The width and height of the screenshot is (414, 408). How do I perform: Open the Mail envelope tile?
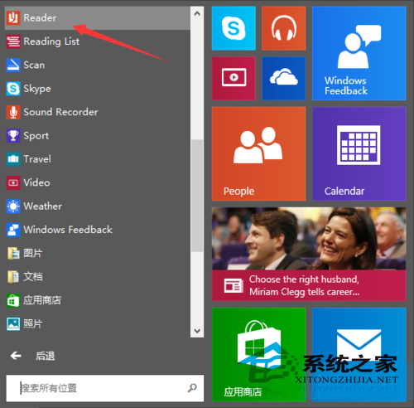tap(359, 354)
